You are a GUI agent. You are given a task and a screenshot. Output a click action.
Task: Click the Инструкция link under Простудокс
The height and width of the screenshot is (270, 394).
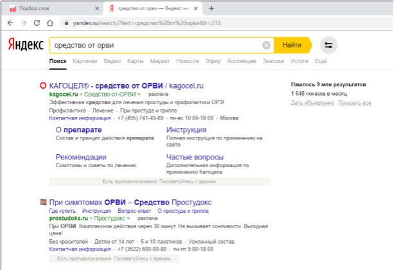97,211
